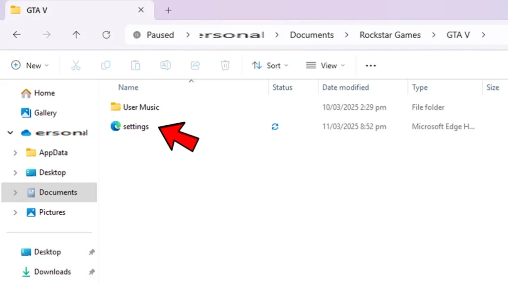Open the See more ellipsis menu
This screenshot has width=508, height=285.
(371, 65)
